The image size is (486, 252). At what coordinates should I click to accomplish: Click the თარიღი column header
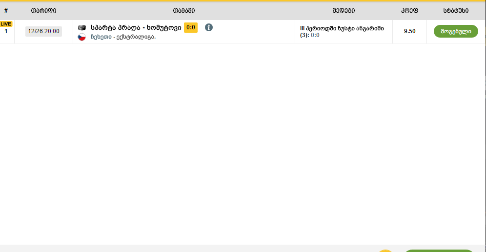pyautogui.click(x=44, y=11)
